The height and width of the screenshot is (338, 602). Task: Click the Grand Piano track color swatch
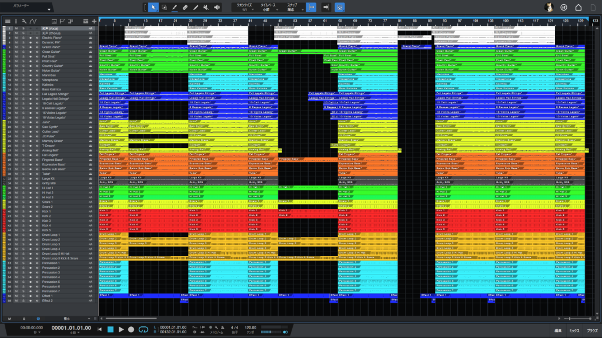[x=3, y=47]
